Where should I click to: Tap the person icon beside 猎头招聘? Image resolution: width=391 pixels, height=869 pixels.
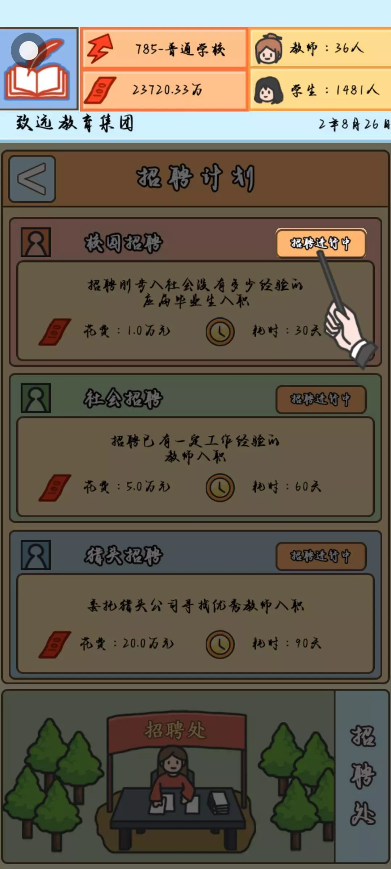click(35, 555)
